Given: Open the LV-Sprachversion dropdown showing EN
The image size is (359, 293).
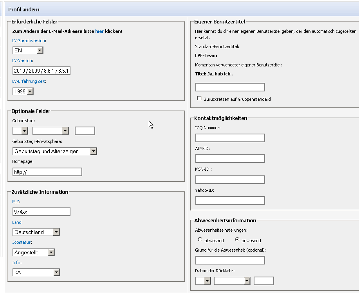Looking at the screenshot, I should click(x=28, y=50).
